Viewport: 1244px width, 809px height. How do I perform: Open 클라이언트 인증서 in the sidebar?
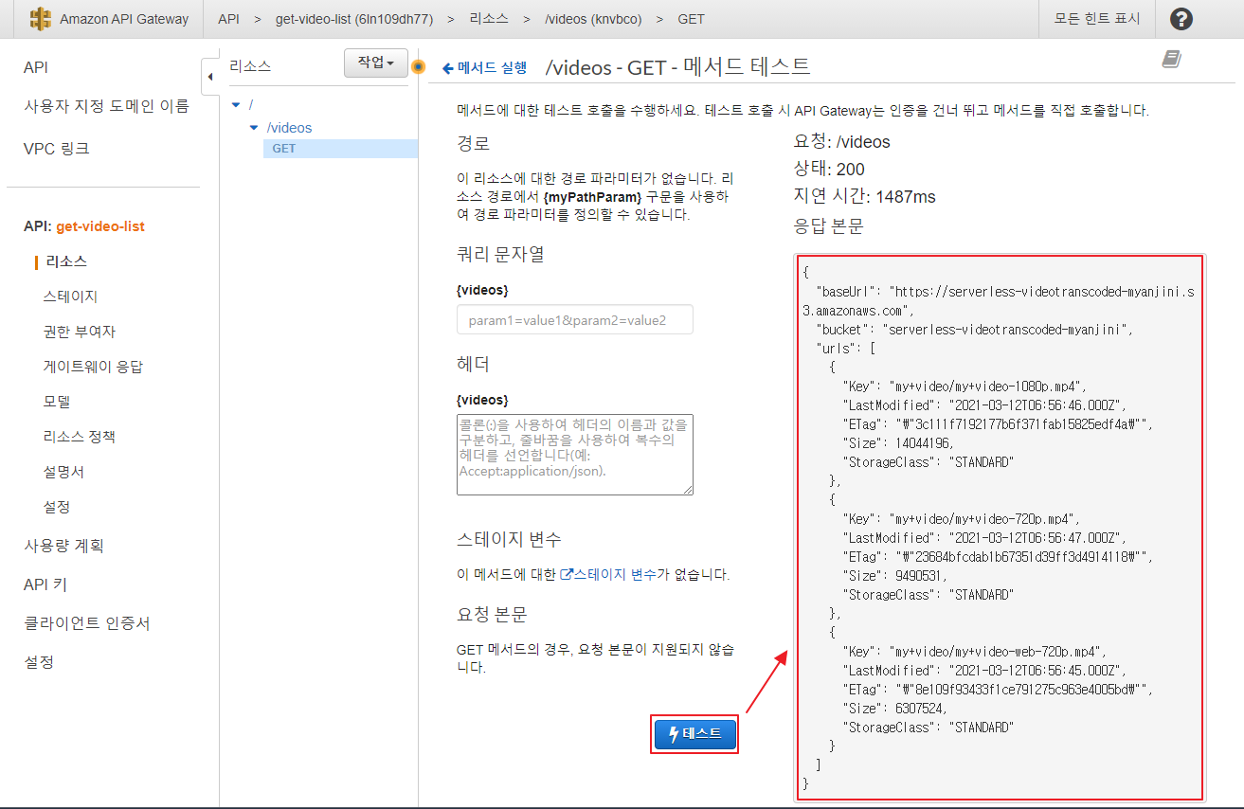coord(87,623)
